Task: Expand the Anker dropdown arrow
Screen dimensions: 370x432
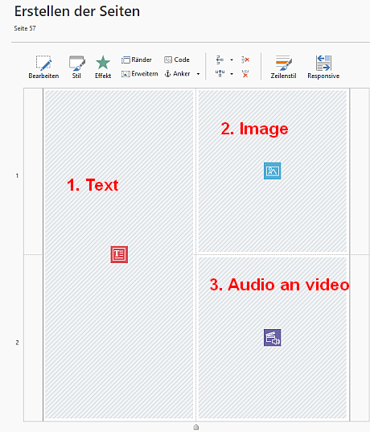Action: (x=198, y=74)
